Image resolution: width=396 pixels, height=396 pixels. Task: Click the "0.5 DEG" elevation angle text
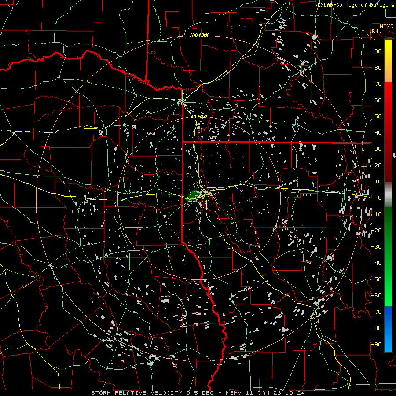pos(200,393)
